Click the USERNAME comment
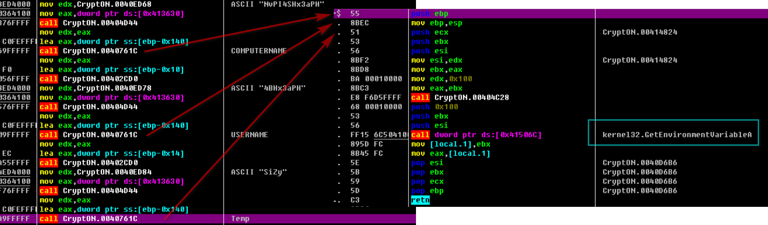 tap(249, 135)
